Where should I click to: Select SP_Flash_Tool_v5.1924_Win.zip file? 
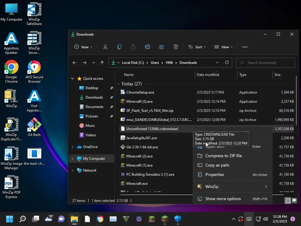click(x=150, y=111)
